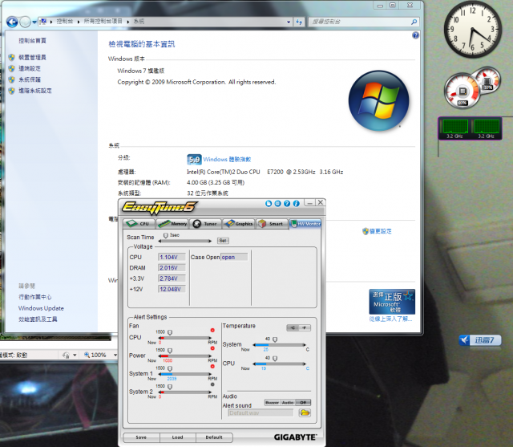Click the second blue list icon in EasyTune6
The width and height of the screenshot is (513, 447).
tap(277, 203)
